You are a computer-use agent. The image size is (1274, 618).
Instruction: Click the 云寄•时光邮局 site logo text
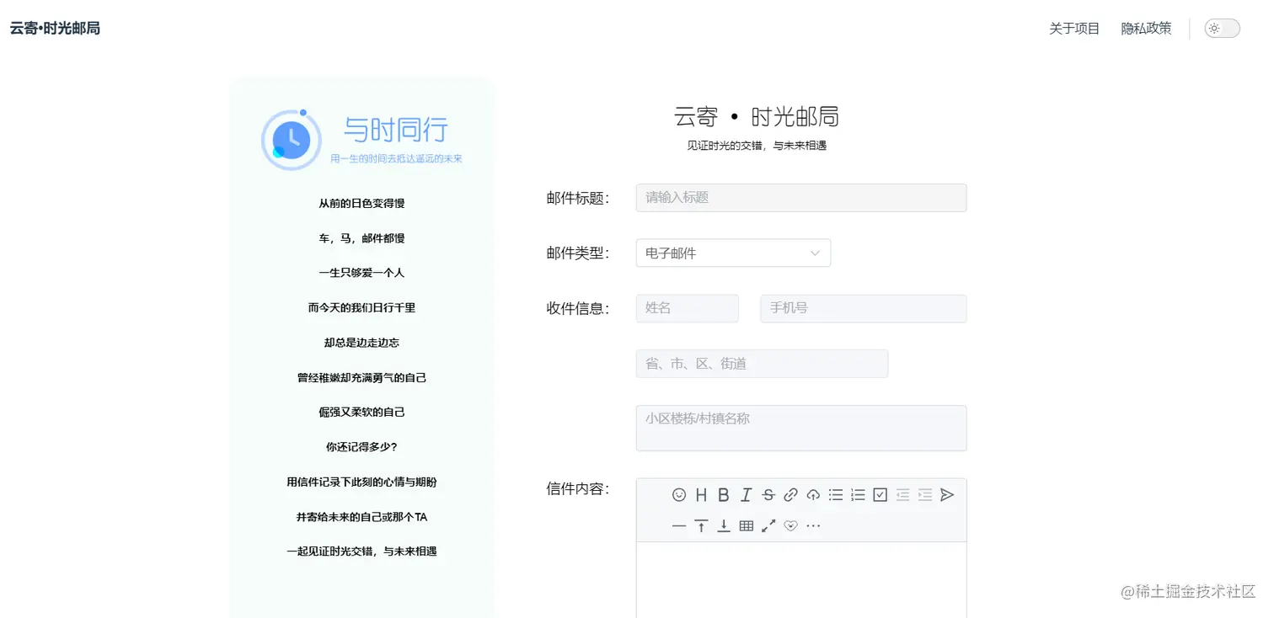[x=55, y=29]
